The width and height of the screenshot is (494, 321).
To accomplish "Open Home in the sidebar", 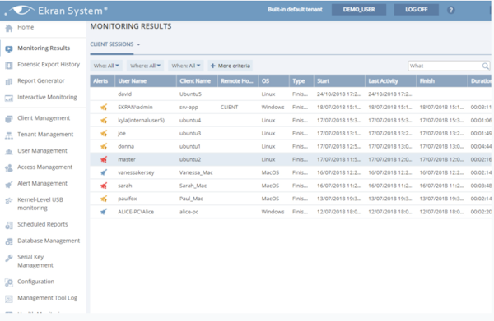I will pos(26,27).
